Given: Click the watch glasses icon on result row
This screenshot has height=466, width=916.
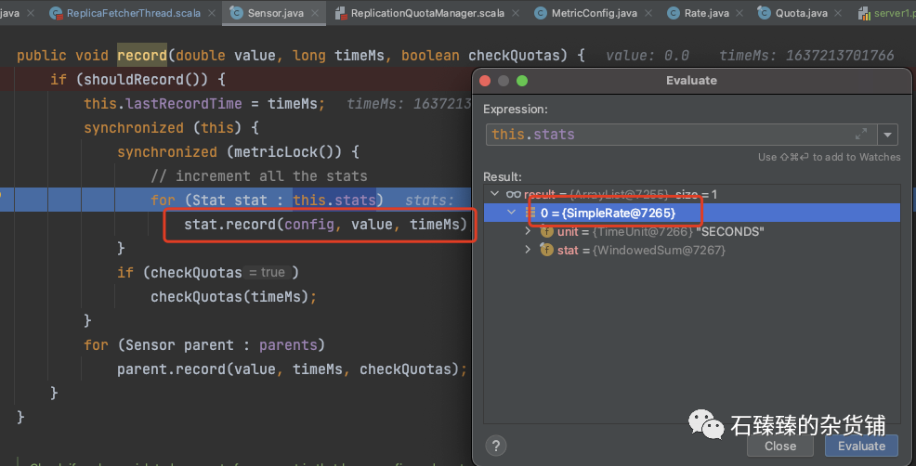Looking at the screenshot, I should [x=514, y=194].
